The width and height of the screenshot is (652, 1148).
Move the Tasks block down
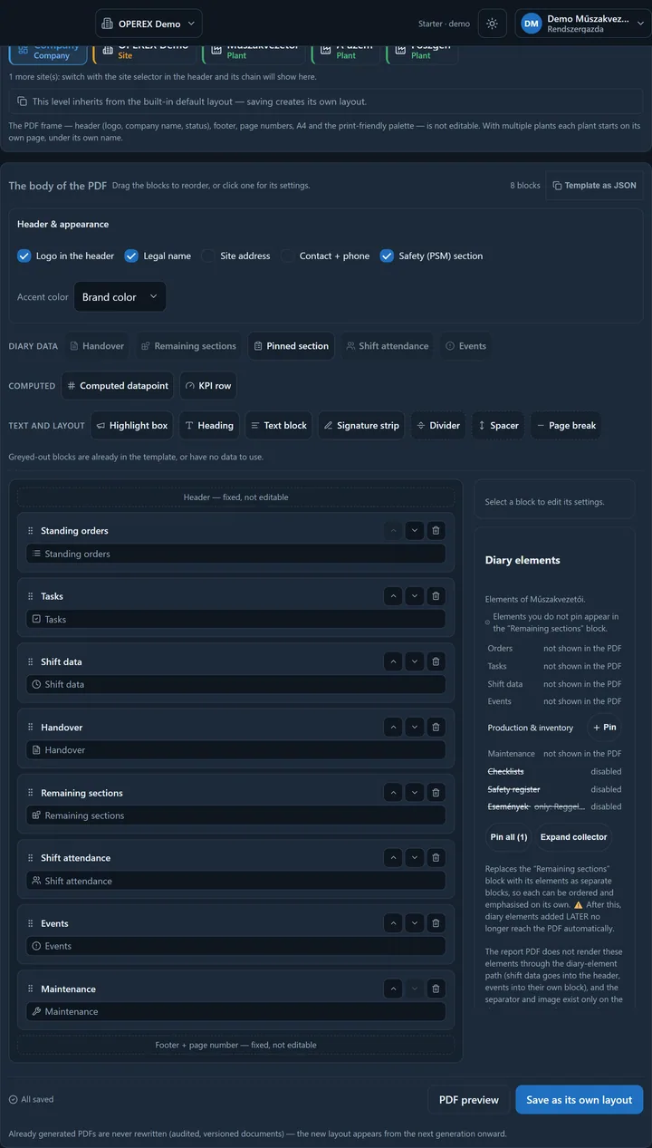pyautogui.click(x=414, y=596)
